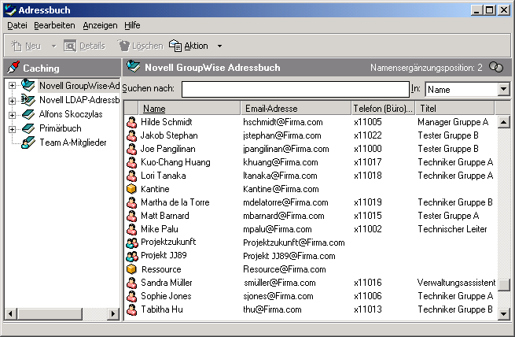
Task: Sort by the Email-Adresse column header
Action: click(296, 109)
